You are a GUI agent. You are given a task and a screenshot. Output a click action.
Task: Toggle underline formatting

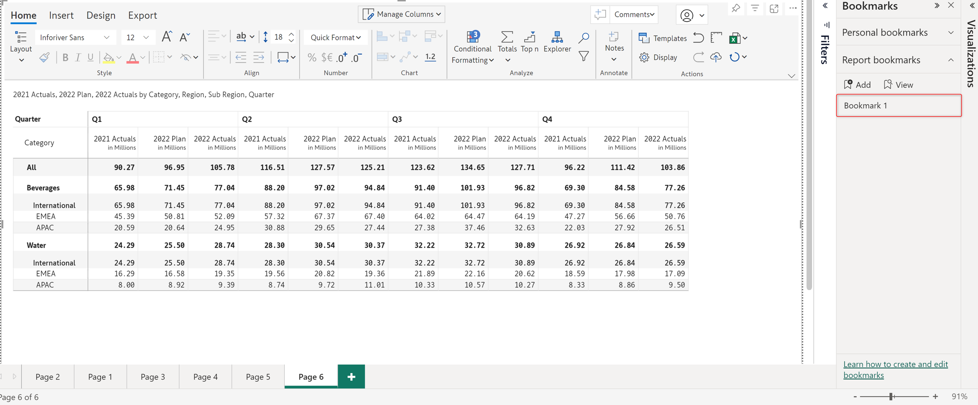[90, 57]
